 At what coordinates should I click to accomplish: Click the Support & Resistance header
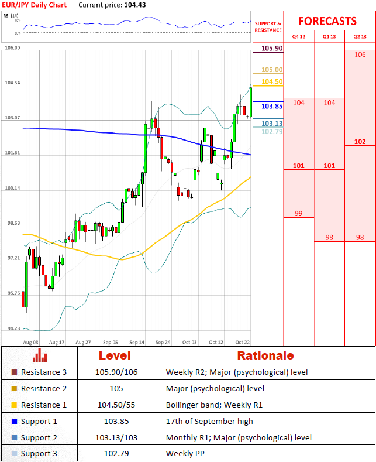click(268, 26)
